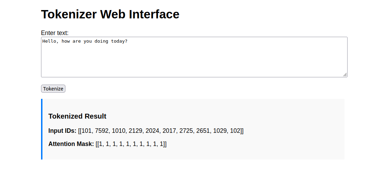The width and height of the screenshot is (366, 172).
Task: Click the "Input IDs:" bold label
Action: click(x=62, y=131)
